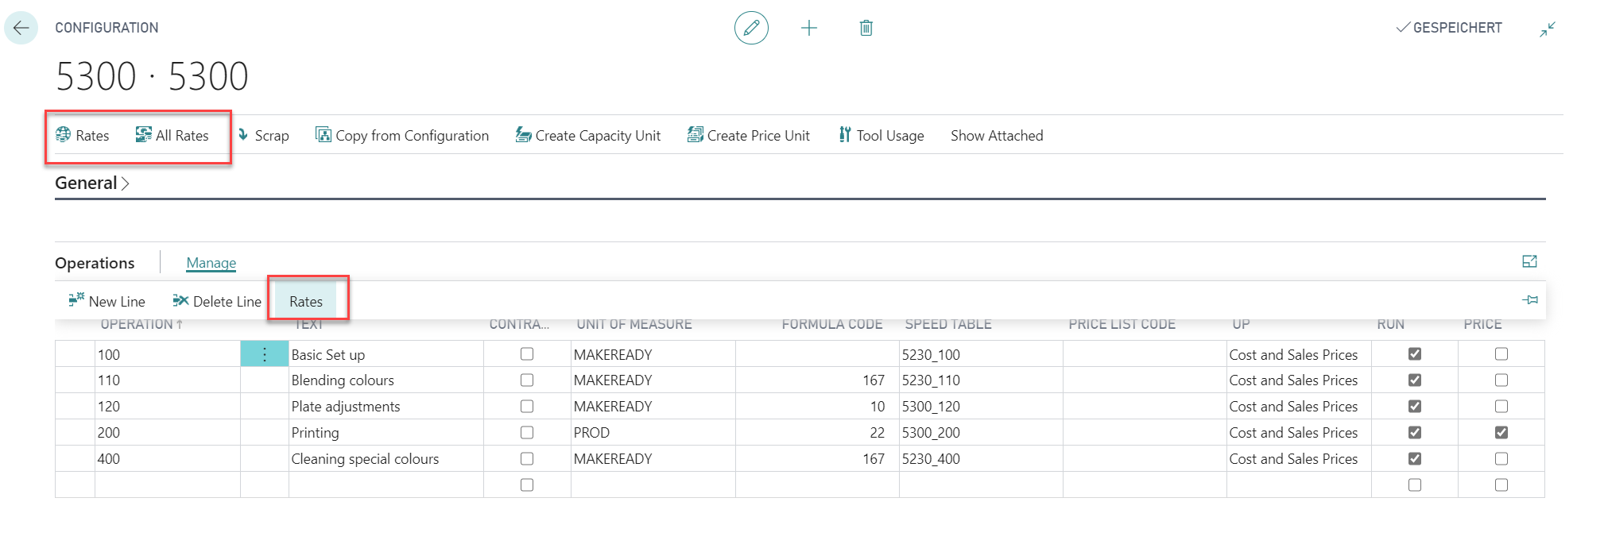Toggle Contra checkbox for Blending colours
Screen dimensions: 1608x552
[x=527, y=380]
